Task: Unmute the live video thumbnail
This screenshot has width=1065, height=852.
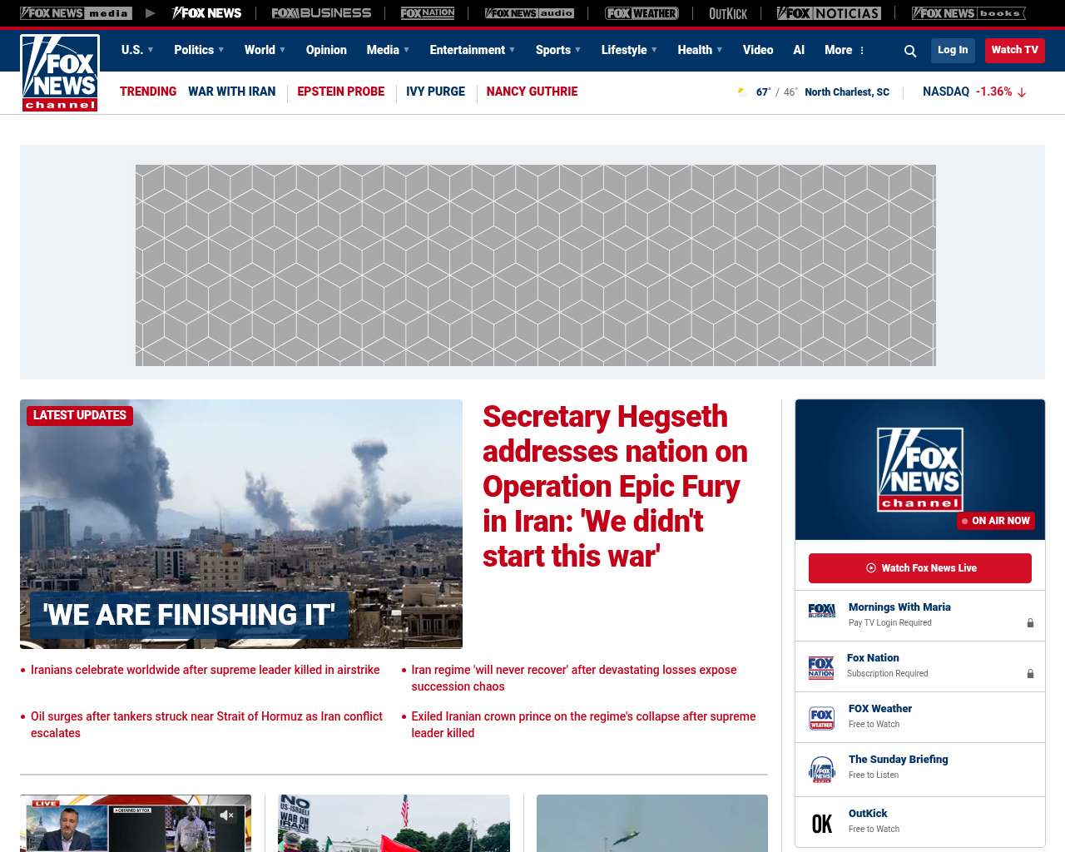Action: 226,815
